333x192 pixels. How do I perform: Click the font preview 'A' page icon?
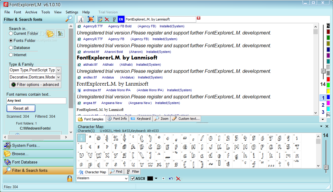click(81, 20)
